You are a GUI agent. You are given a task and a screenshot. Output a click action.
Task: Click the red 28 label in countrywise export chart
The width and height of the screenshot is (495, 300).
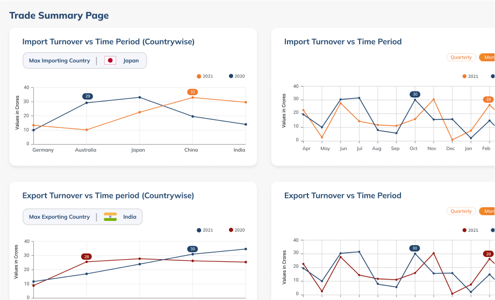pos(87,256)
